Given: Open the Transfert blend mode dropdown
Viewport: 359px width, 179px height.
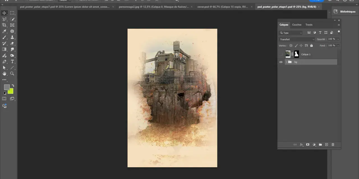Looking at the screenshot, I should [297, 39].
